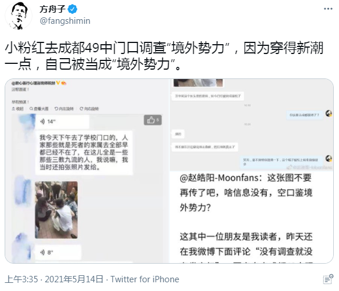Play the 8" voice message
This screenshot has height=291, width=339.
58,252
